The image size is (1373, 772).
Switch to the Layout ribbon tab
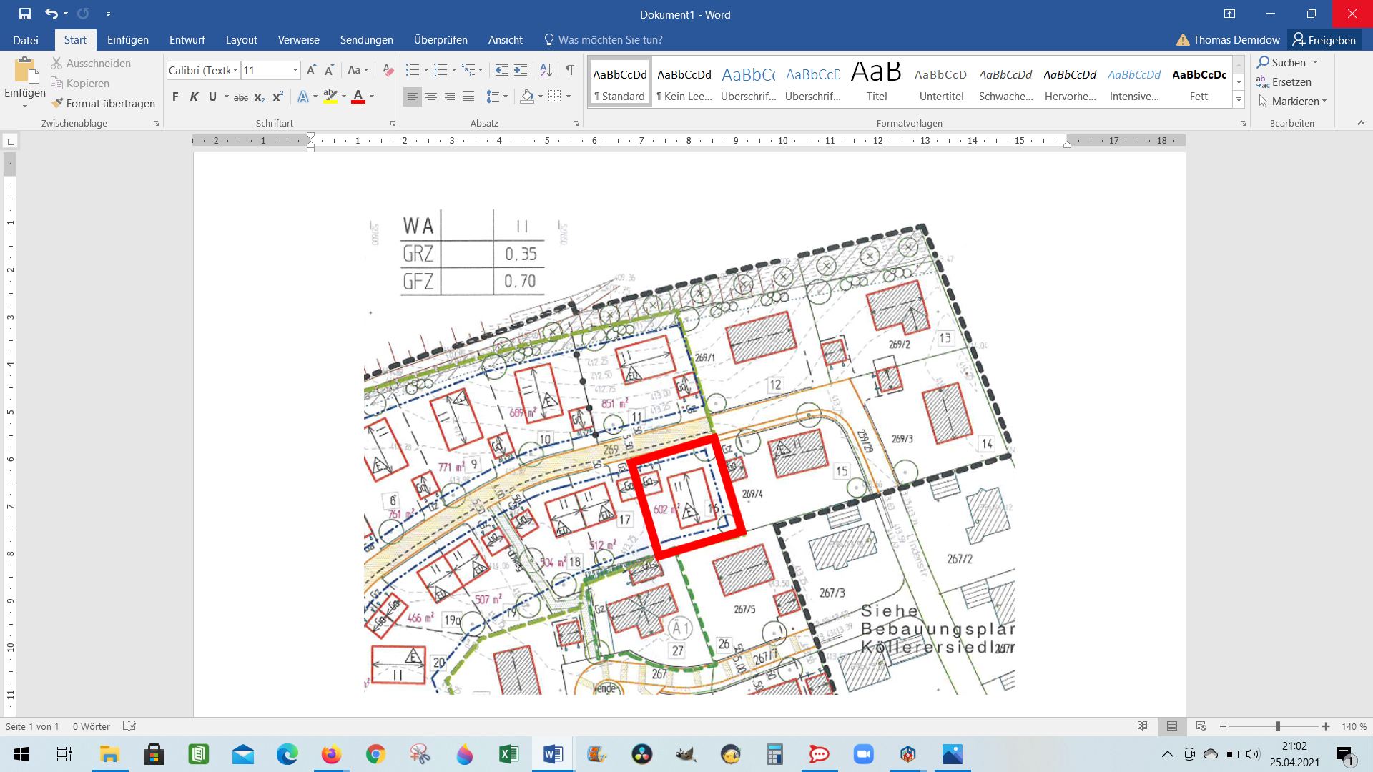coord(241,40)
